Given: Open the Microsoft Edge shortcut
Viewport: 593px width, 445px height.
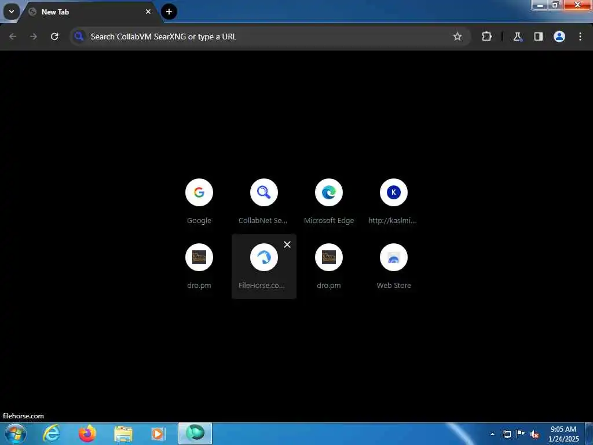Looking at the screenshot, I should (329, 202).
